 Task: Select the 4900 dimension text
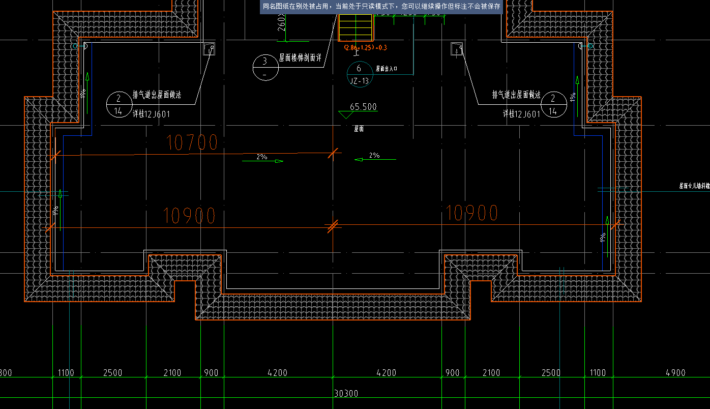pos(675,373)
